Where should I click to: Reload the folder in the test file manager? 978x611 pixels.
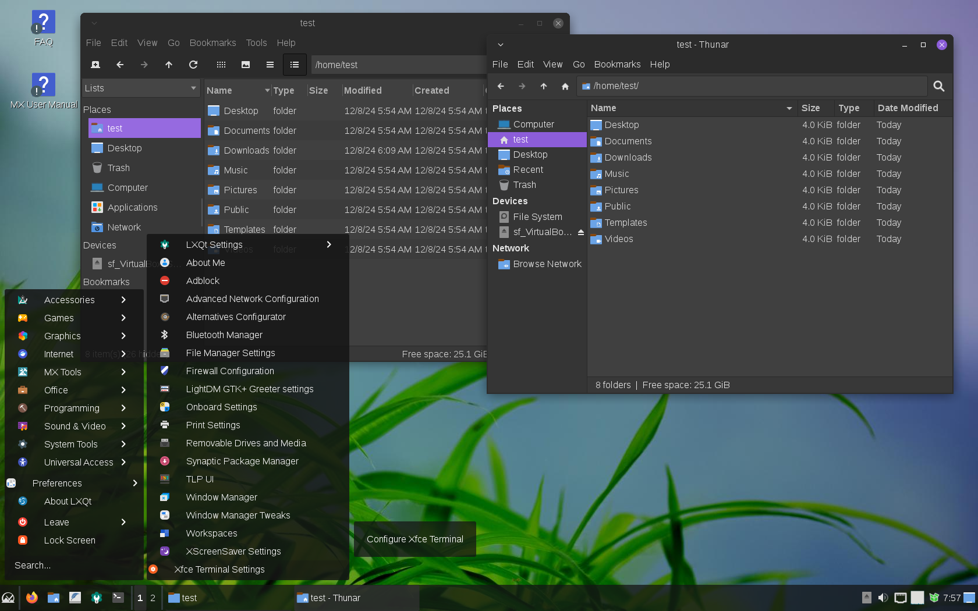pos(193,65)
